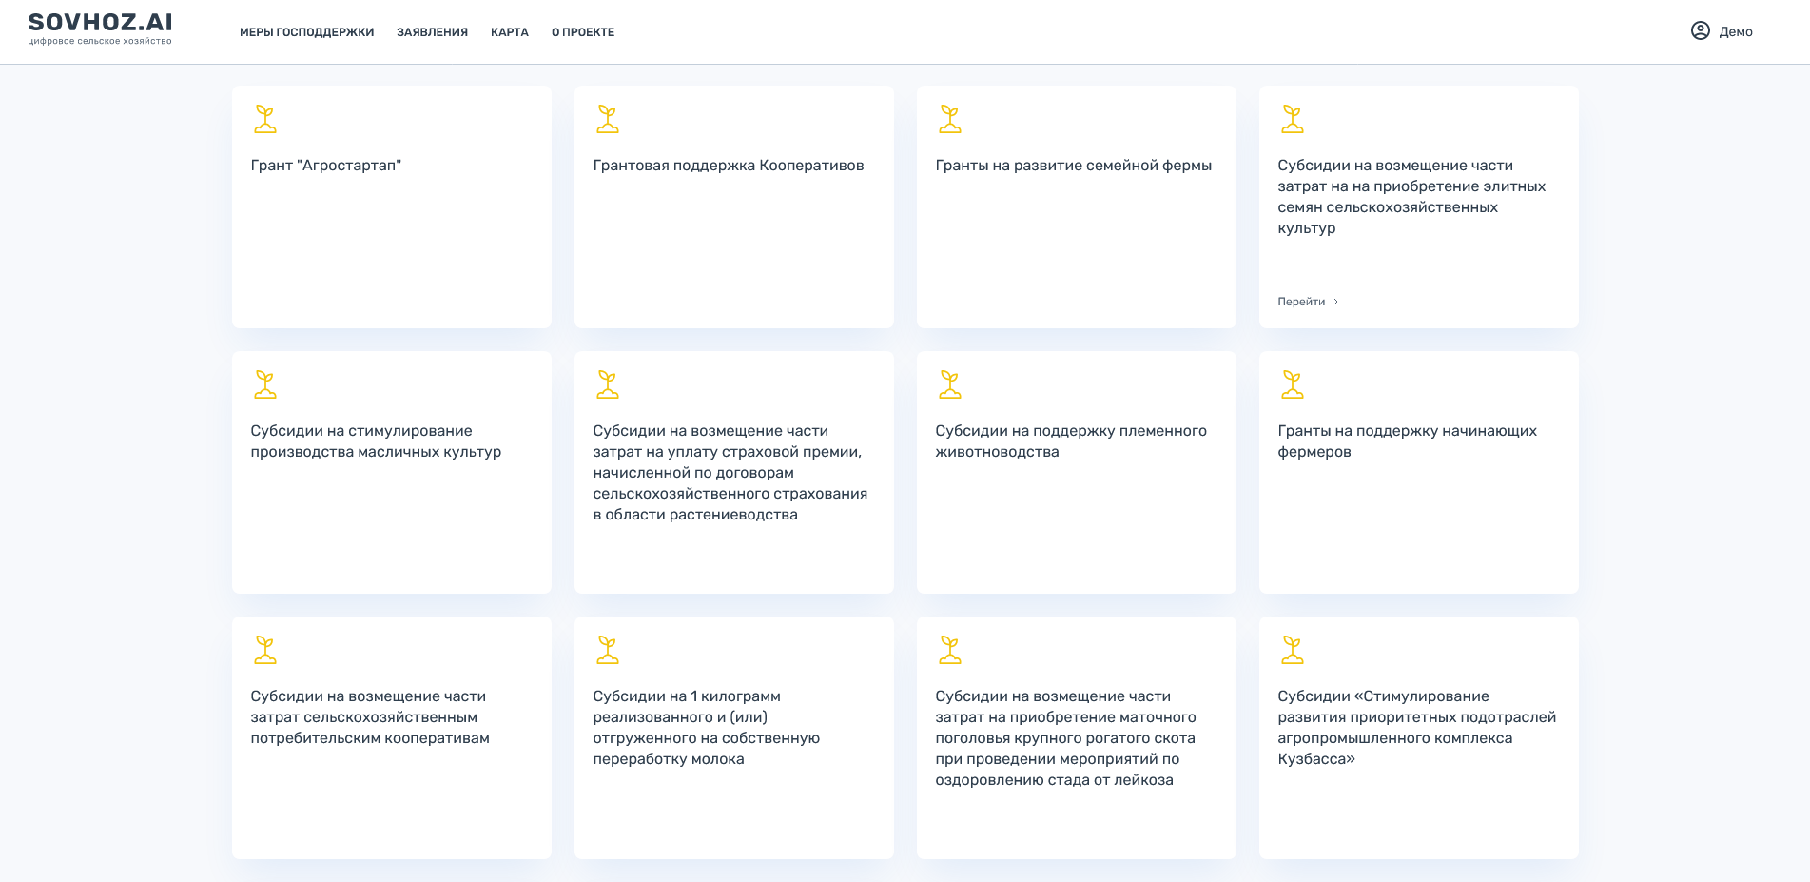This screenshot has width=1810, height=882.
Task: Click the sprout icon on масличных культур subsidy card
Action: 265,384
